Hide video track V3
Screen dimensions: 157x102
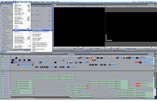pos(1,65)
